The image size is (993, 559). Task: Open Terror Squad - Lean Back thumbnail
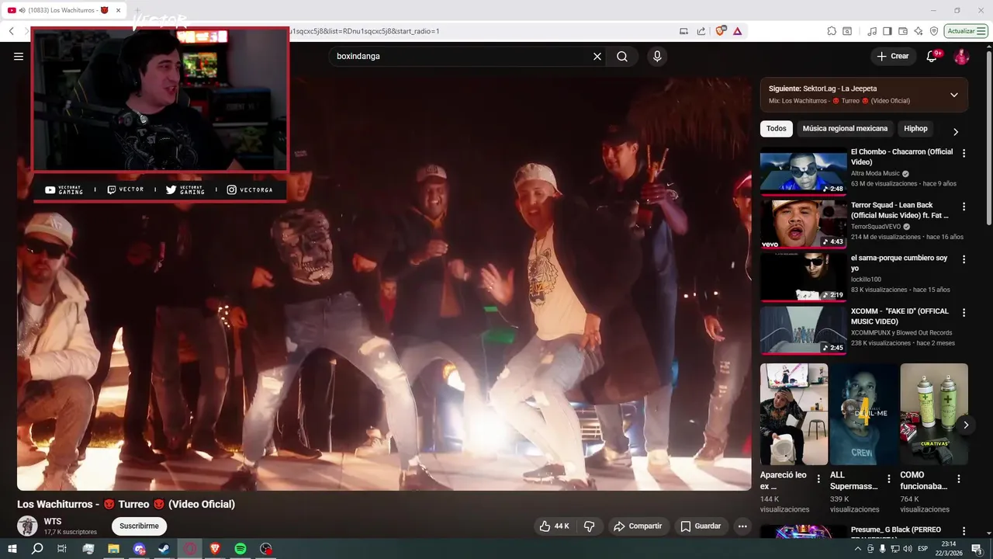(804, 224)
